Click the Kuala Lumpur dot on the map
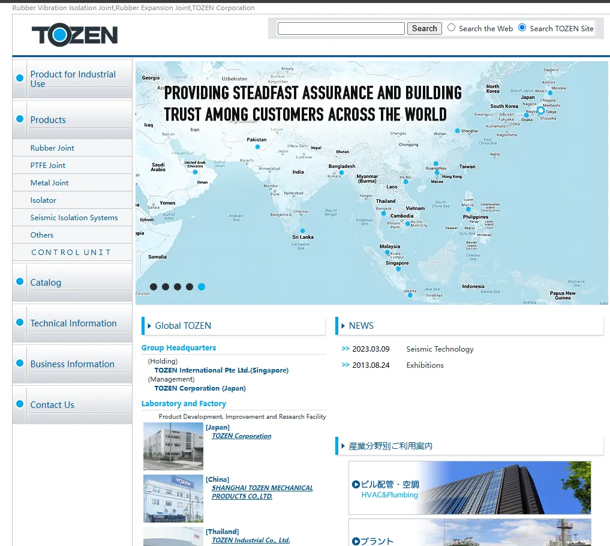This screenshot has height=546, width=610. pos(387,253)
